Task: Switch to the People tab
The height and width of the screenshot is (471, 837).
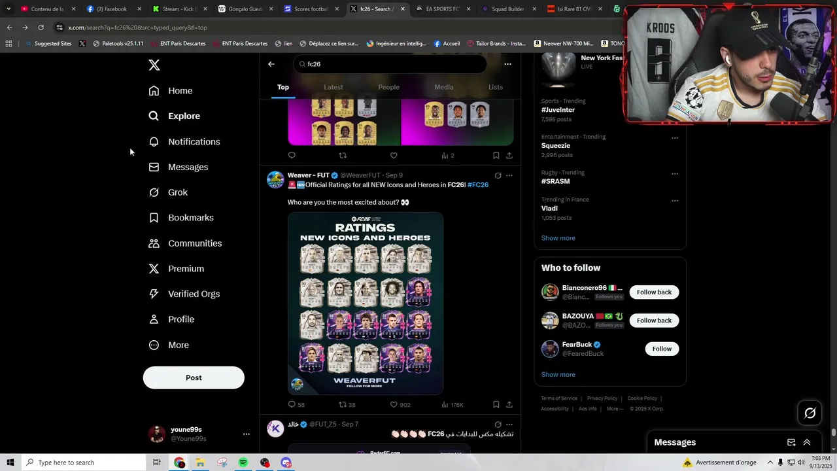Action: (x=388, y=87)
